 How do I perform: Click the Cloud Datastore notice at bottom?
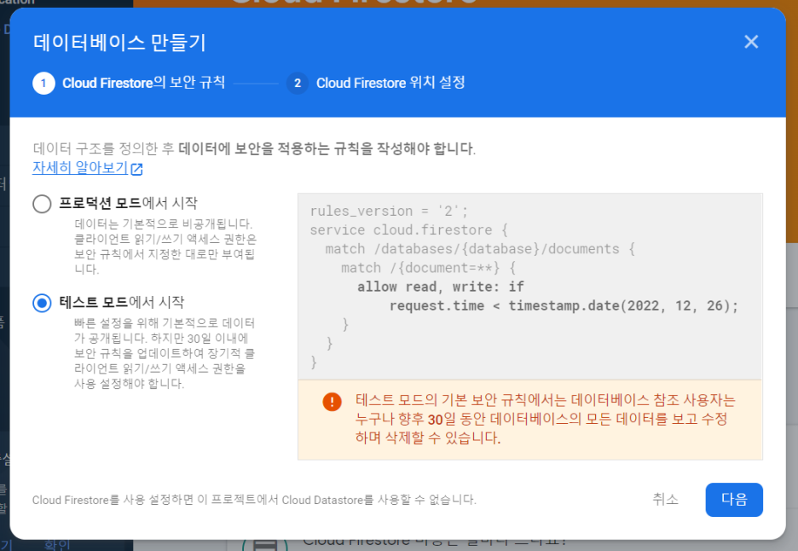tap(254, 500)
